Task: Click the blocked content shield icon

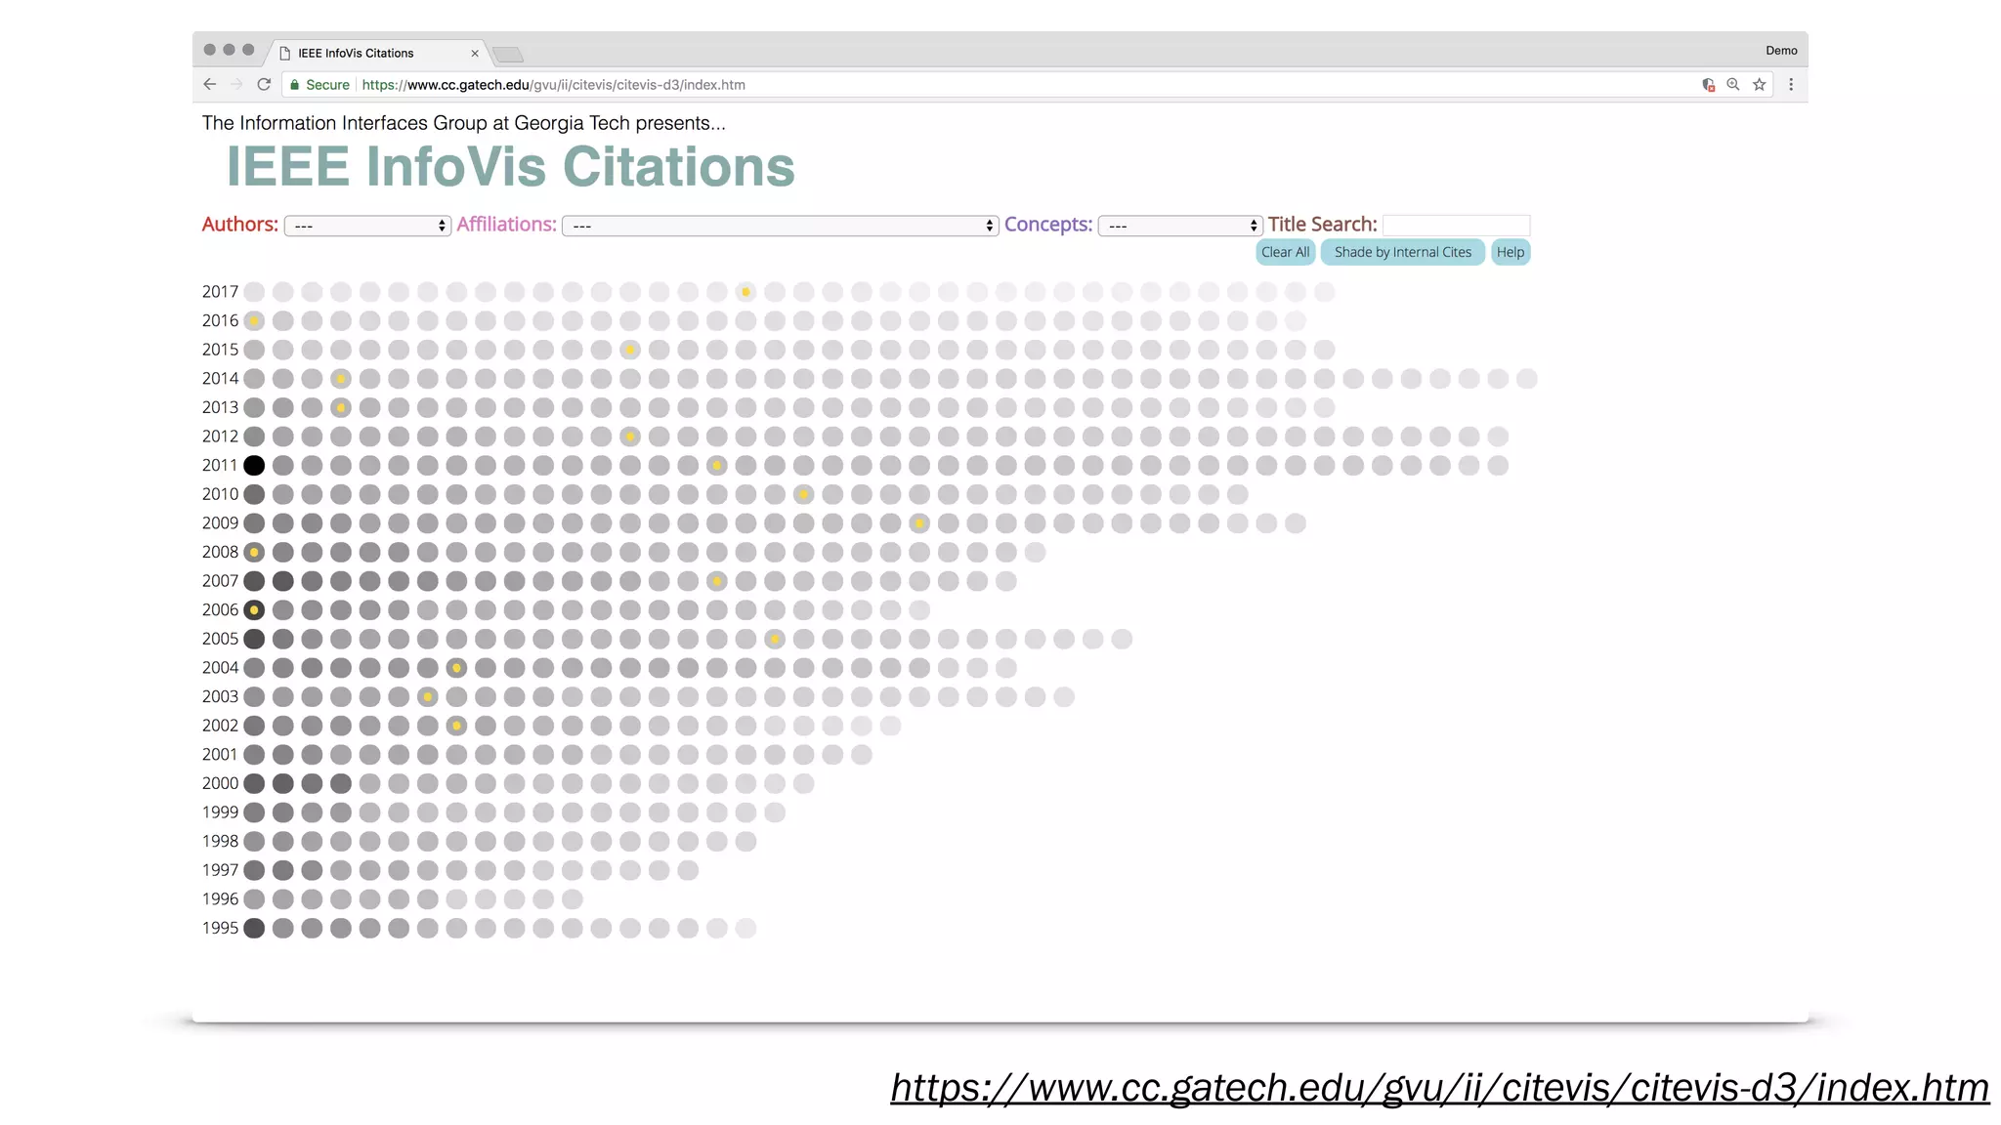Action: click(x=1708, y=85)
